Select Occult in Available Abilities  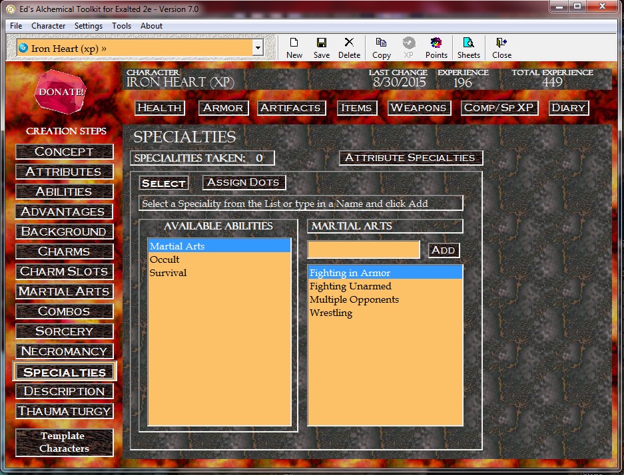click(x=219, y=259)
